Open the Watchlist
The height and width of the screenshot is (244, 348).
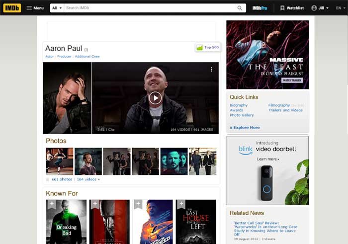click(x=292, y=8)
